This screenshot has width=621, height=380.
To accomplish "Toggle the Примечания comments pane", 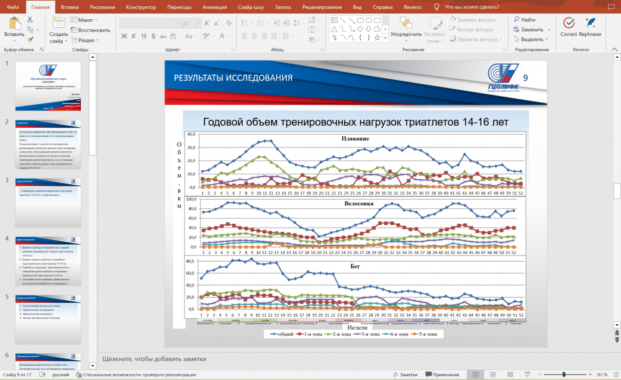I will pos(442,374).
